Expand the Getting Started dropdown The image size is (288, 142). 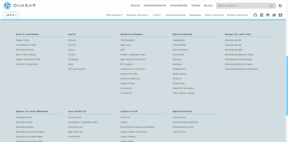(138, 15)
